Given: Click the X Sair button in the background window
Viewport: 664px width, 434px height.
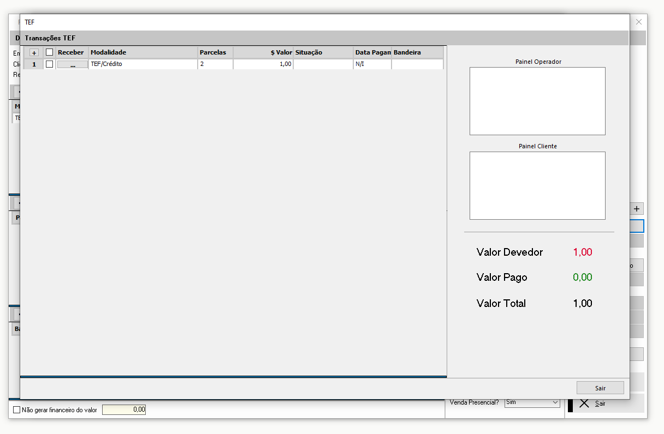Looking at the screenshot, I should pos(606,403).
